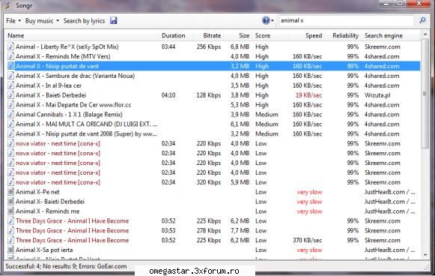Click the '19 KB/sec' speed value
Image resolution: width=435 pixels, height=276 pixels.
coord(308,95)
